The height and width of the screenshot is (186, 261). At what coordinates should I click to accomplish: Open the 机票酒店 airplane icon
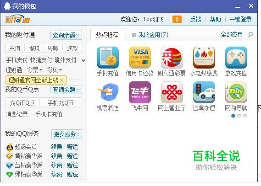[x=108, y=92]
